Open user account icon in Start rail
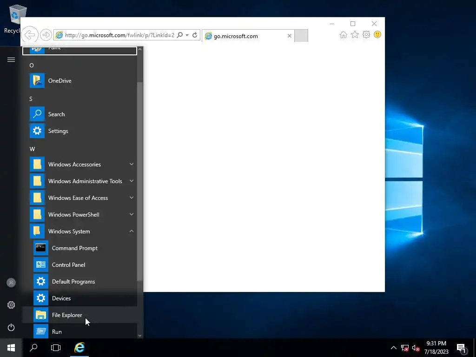Screen dimensions: 476x357 pyautogui.click(x=11, y=283)
